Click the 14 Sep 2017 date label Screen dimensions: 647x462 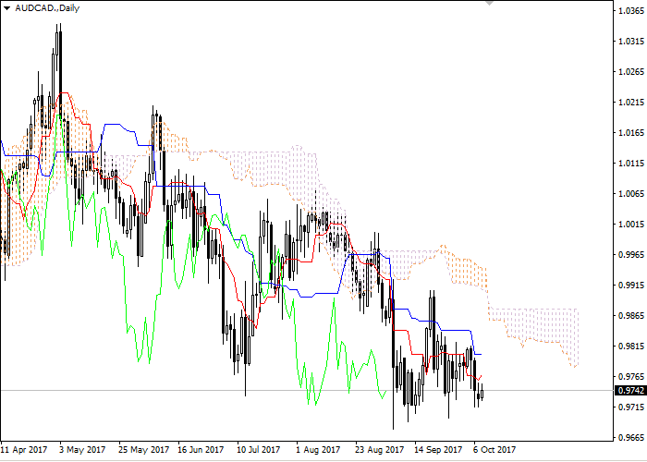click(438, 449)
